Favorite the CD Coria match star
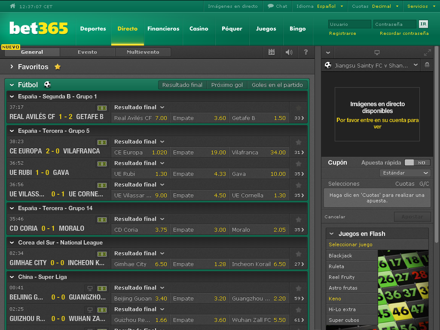Screen dimensions: 440x330 299,220
